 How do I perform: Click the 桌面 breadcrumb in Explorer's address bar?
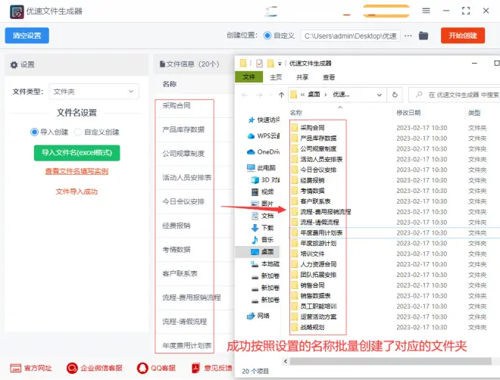(314, 95)
